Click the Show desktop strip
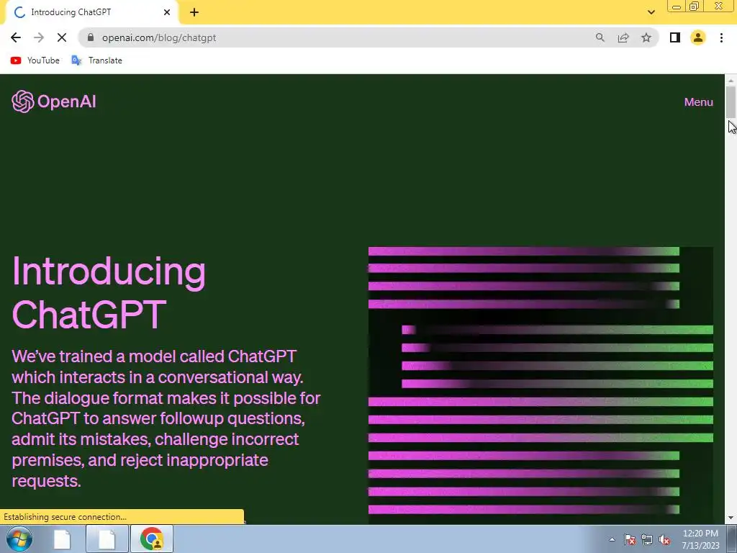 [732, 539]
